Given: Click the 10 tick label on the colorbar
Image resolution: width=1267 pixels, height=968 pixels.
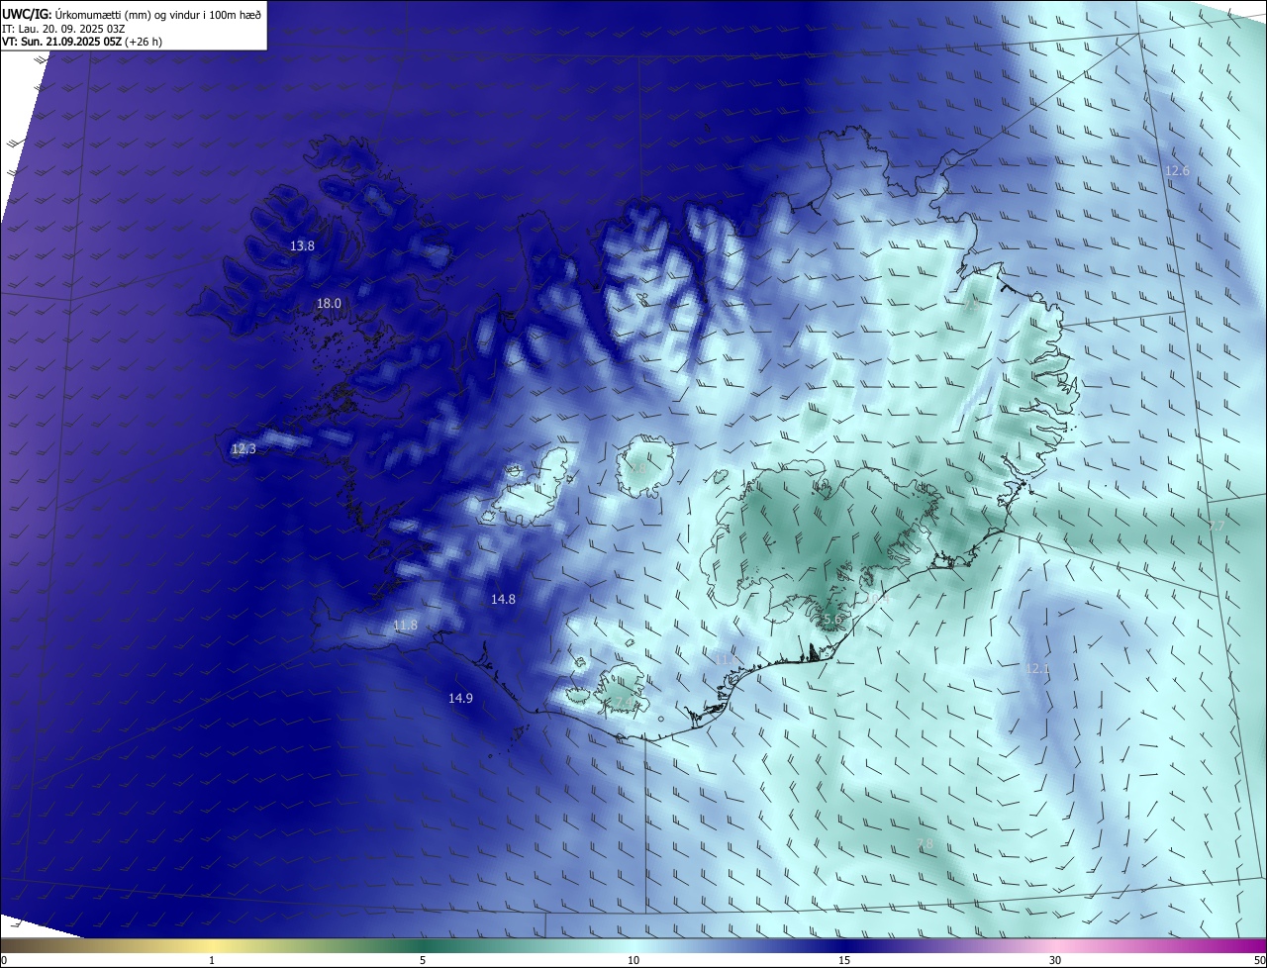Looking at the screenshot, I should point(633,960).
